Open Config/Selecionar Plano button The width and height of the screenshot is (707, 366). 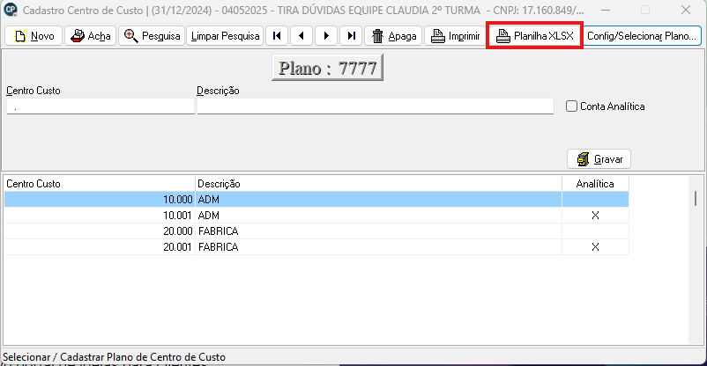(x=642, y=36)
